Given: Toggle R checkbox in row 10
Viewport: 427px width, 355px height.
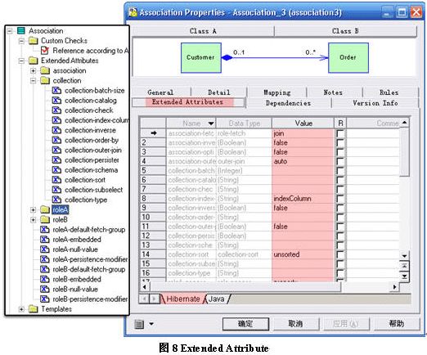Looking at the screenshot, I should 340,218.
